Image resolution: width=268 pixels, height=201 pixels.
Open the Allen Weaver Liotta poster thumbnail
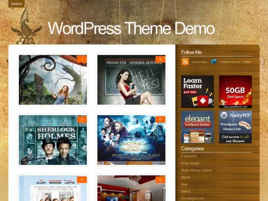[x=53, y=188]
